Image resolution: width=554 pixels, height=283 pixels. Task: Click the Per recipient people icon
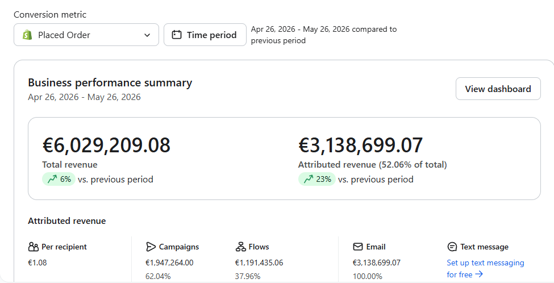33,247
